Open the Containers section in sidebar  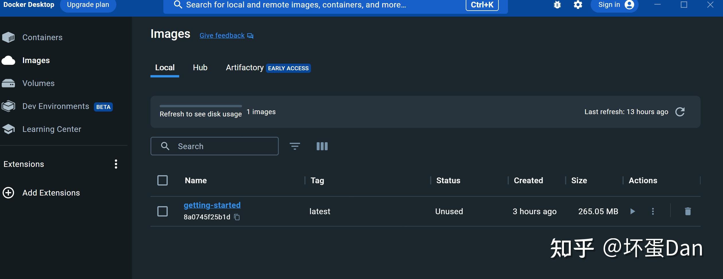42,37
